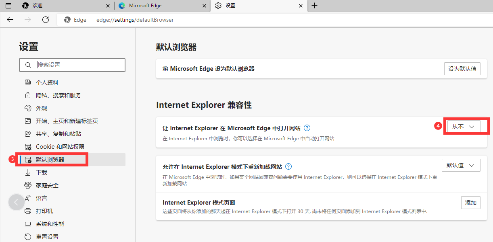Click the new tab plus icon
This screenshot has width=493, height=242.
(x=315, y=6)
